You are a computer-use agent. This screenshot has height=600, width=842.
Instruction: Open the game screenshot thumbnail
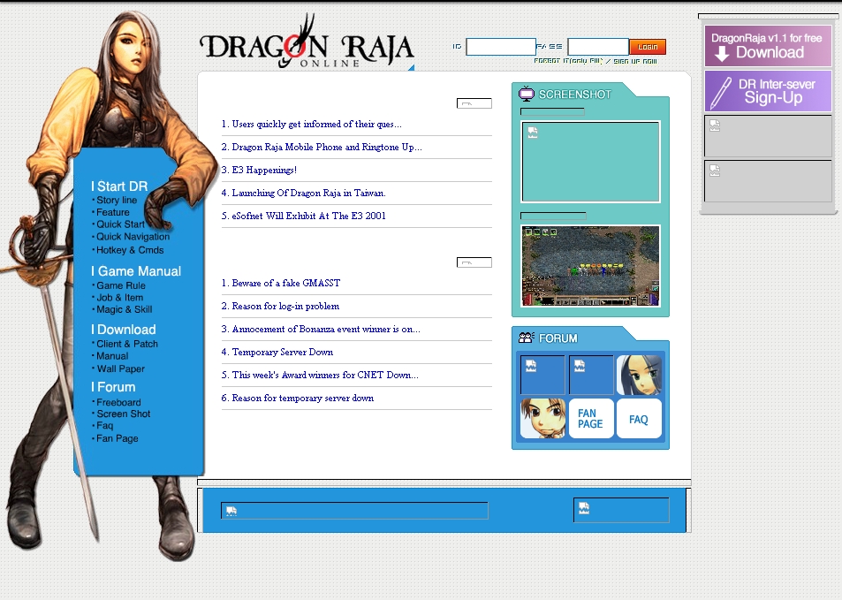pyautogui.click(x=590, y=266)
